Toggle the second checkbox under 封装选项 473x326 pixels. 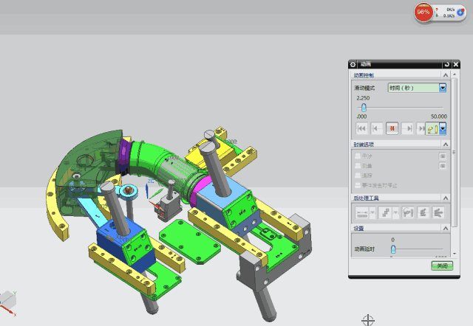(x=358, y=166)
